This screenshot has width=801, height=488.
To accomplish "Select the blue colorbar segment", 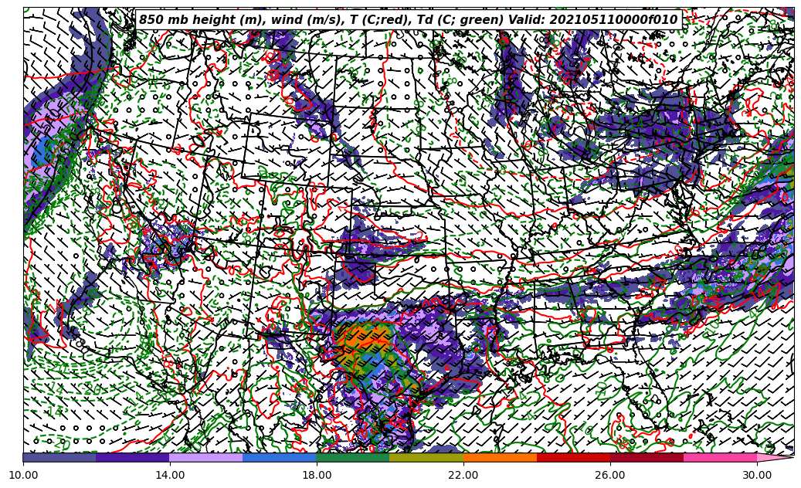I will click(280, 458).
